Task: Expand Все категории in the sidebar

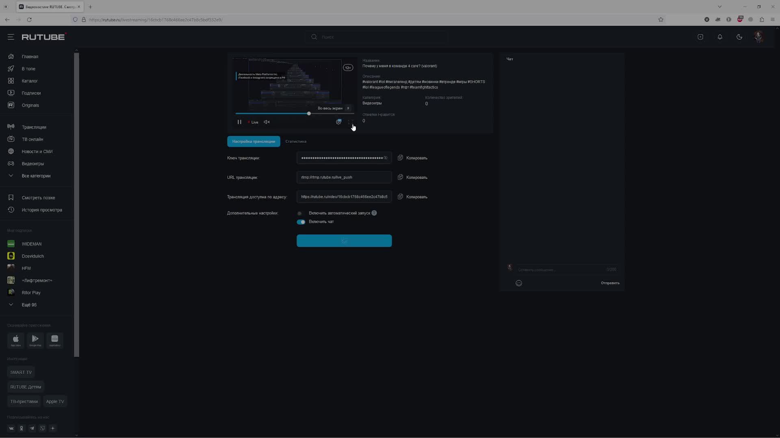Action: point(36,176)
